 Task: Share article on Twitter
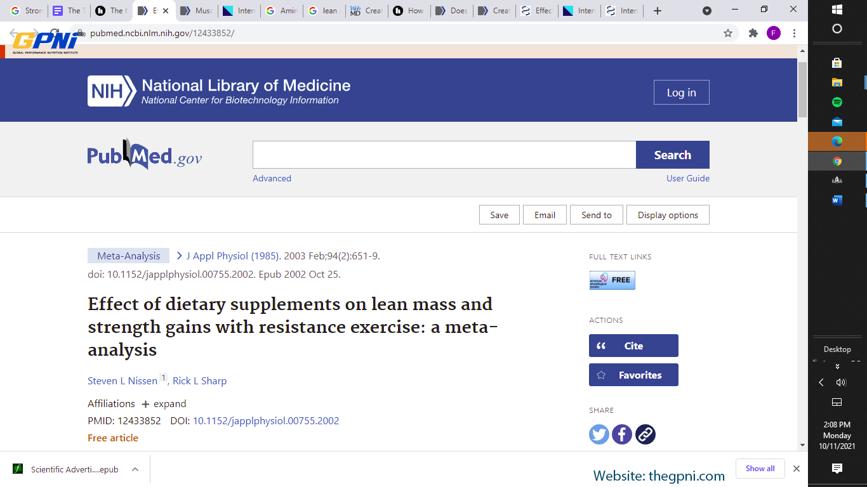[599, 434]
